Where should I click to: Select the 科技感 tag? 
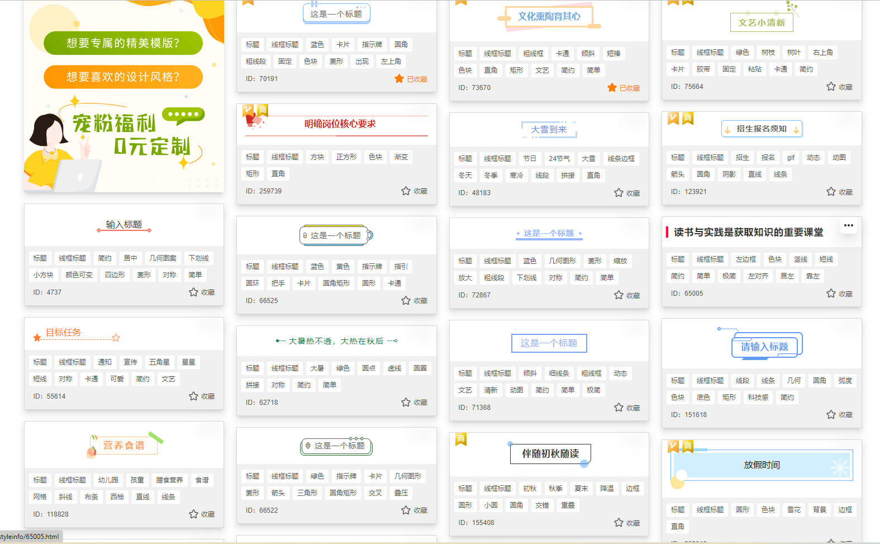pyautogui.click(x=758, y=398)
